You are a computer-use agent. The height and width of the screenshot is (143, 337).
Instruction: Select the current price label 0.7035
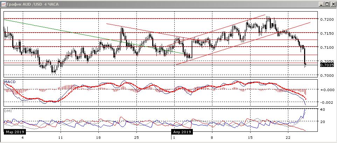(327, 64)
